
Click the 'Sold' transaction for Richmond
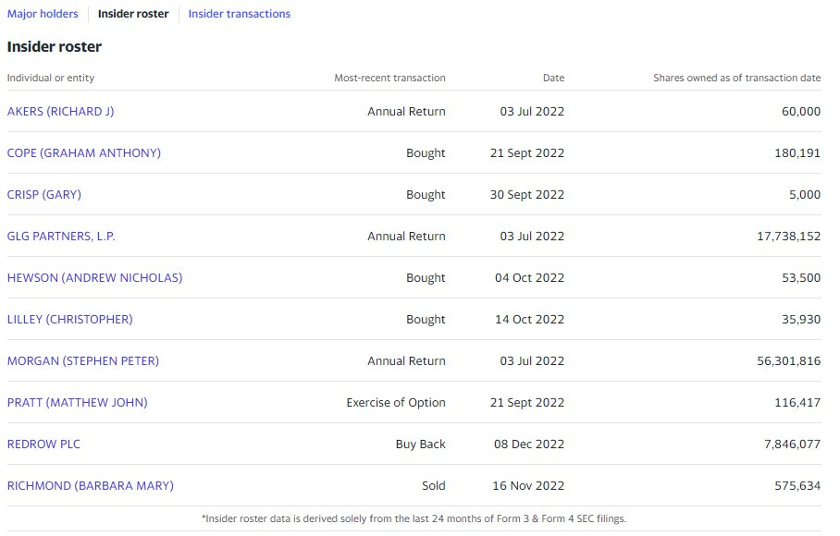click(x=433, y=486)
